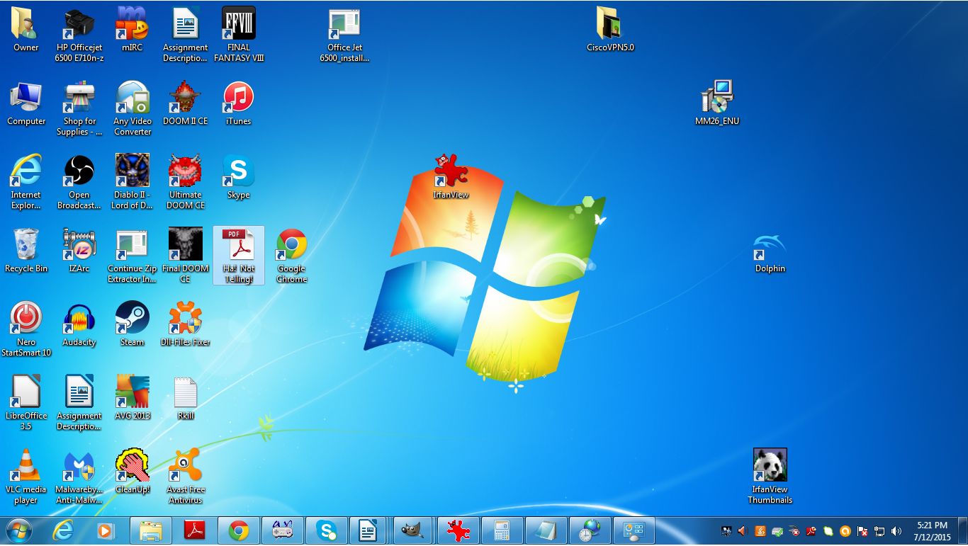Switch to Adobe Reader on the taskbar
The height and width of the screenshot is (546, 968).
pos(195,530)
